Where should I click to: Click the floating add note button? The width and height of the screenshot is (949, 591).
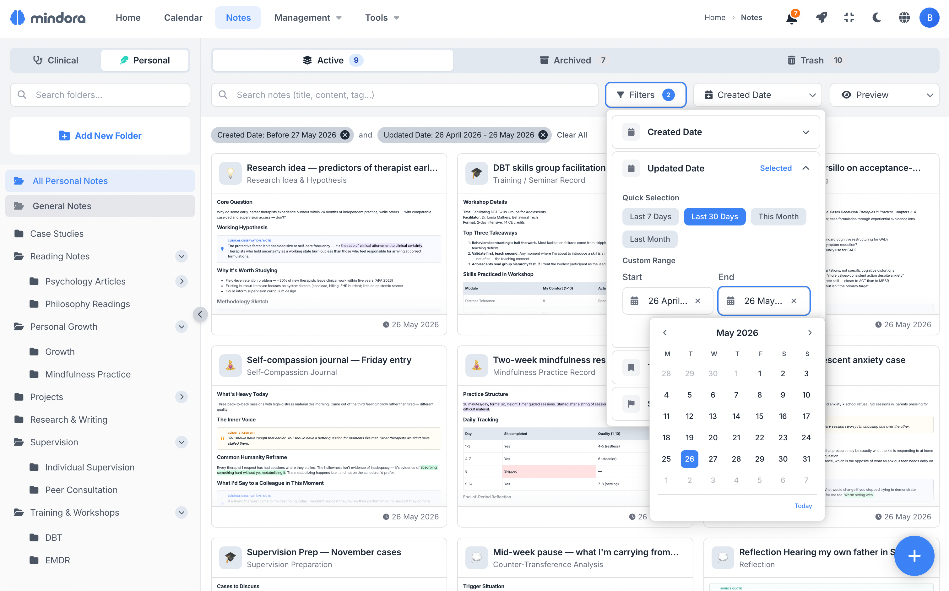[914, 556]
